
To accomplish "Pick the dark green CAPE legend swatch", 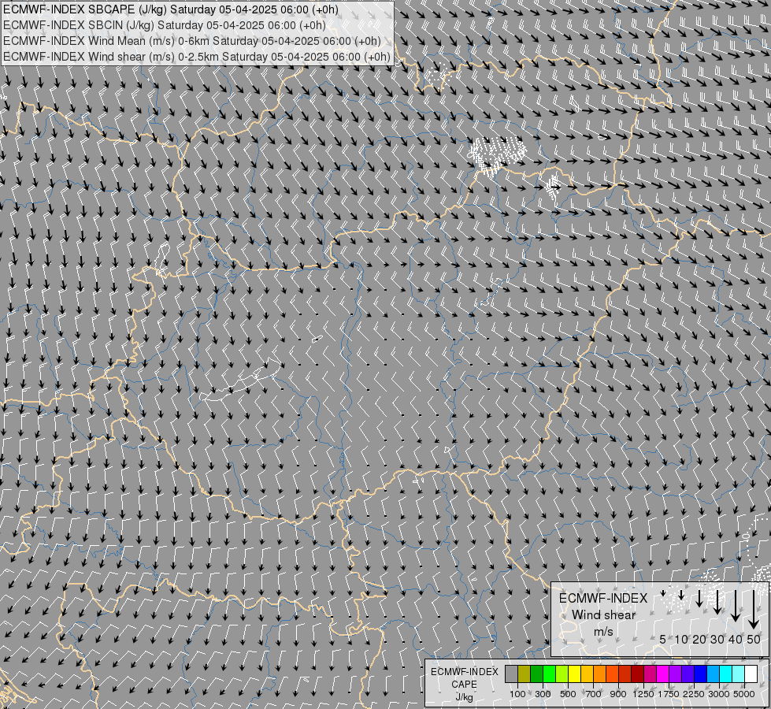I will (x=536, y=674).
